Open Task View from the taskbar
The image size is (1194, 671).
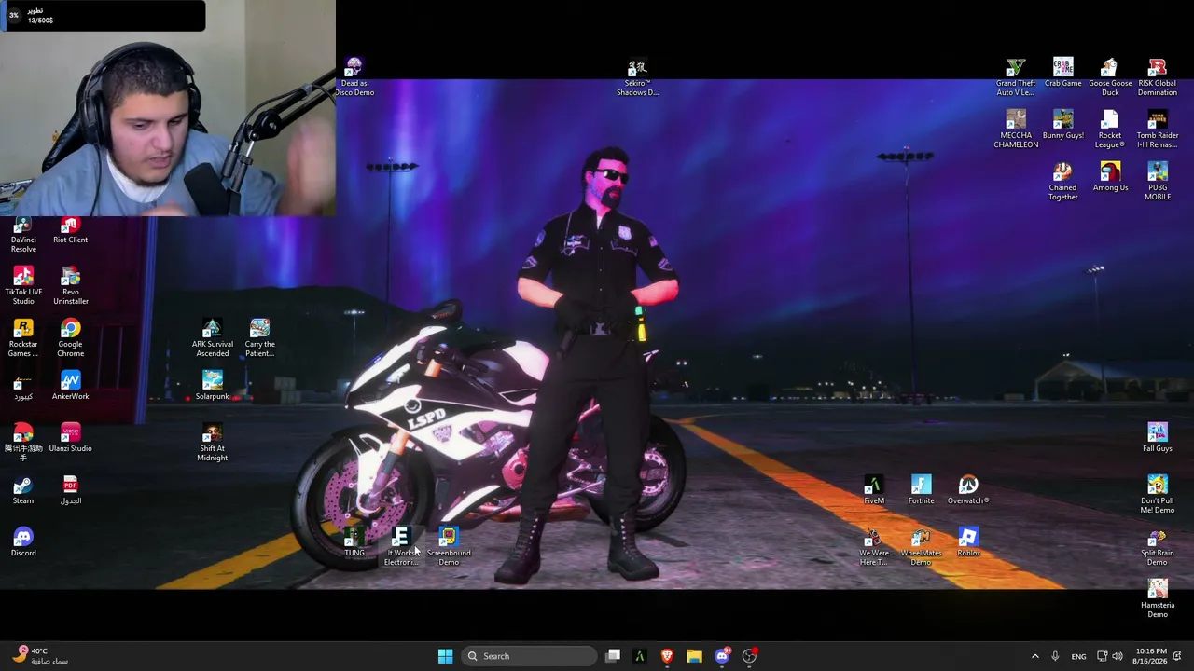pyautogui.click(x=613, y=656)
